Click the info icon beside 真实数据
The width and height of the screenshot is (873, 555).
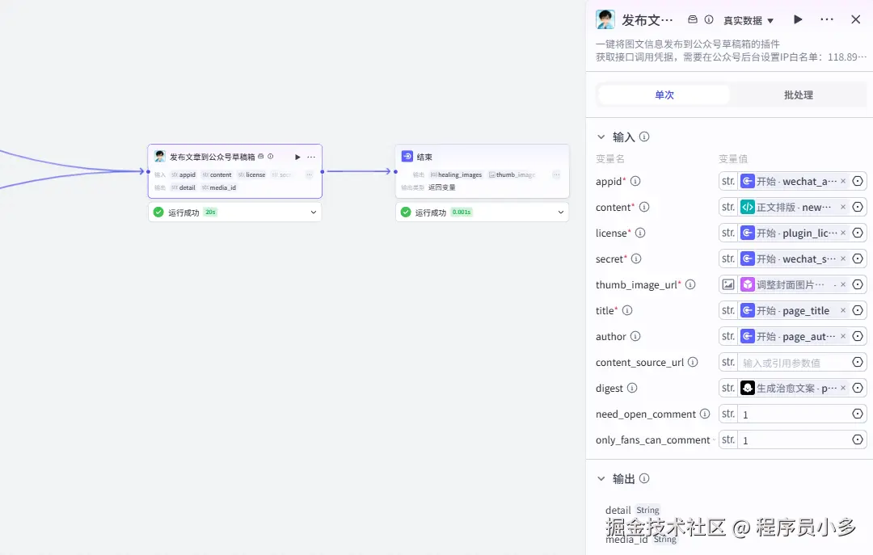pos(710,19)
